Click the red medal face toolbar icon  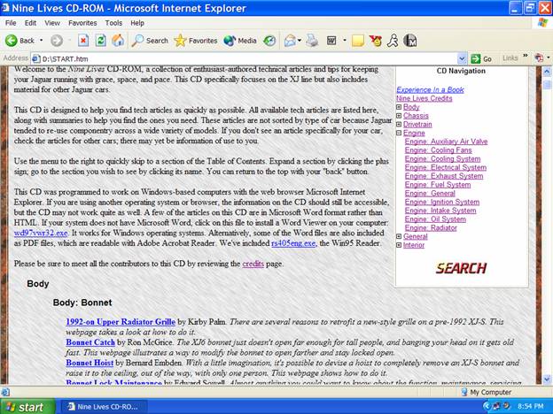[376, 41]
